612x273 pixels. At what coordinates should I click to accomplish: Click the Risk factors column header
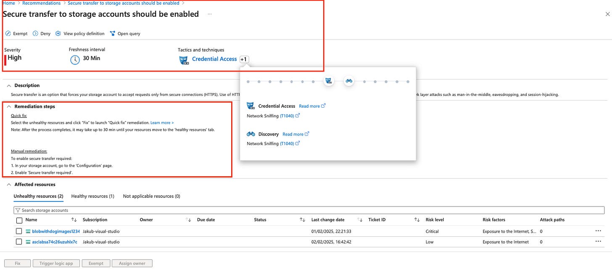click(x=494, y=220)
